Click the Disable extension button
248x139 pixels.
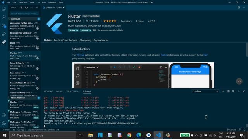pos(72,30)
